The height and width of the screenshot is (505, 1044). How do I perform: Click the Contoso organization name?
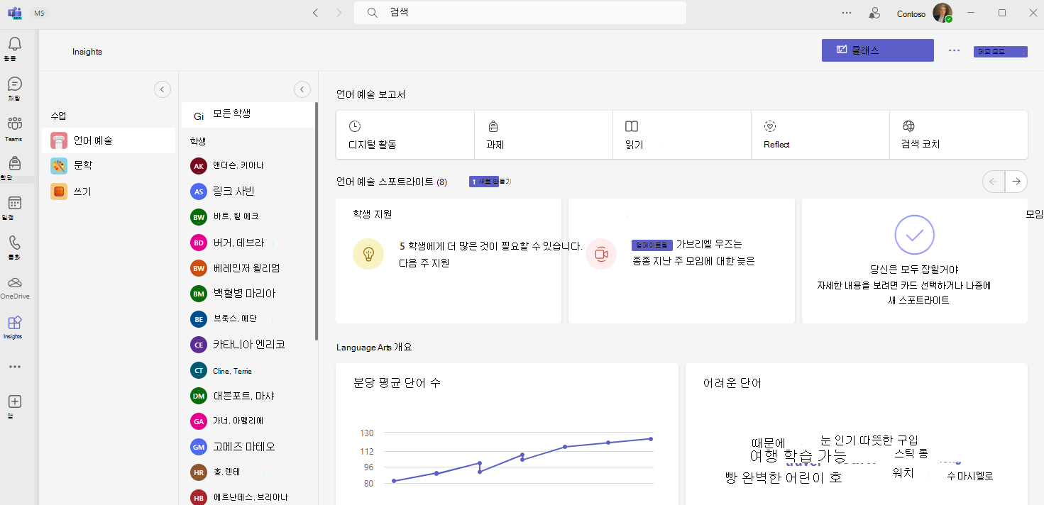click(911, 13)
